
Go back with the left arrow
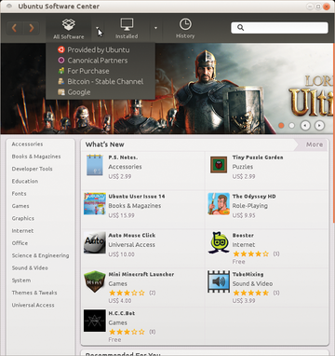[14, 28]
